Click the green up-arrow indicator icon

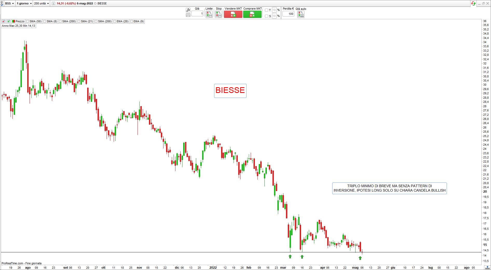(x=9, y=21)
